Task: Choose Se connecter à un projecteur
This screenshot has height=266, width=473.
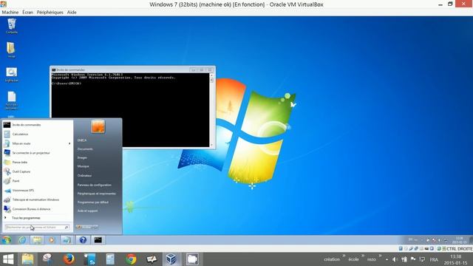Action: coord(31,153)
